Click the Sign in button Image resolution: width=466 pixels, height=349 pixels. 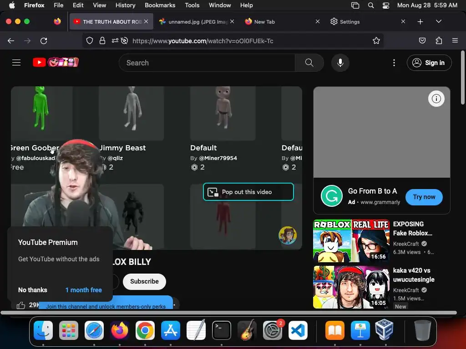coord(429,63)
